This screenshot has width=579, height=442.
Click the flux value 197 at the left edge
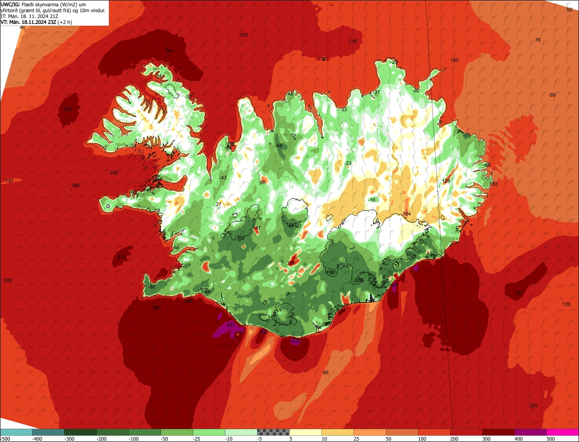click(x=9, y=181)
